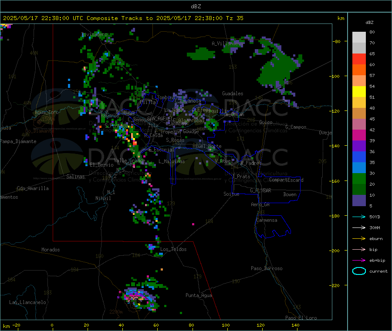Click the bip pink arrow legend icon
This screenshot has width=392, height=331.
point(359,249)
